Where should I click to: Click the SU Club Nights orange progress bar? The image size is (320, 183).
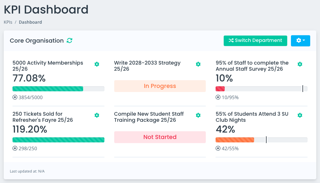[x=235, y=140]
